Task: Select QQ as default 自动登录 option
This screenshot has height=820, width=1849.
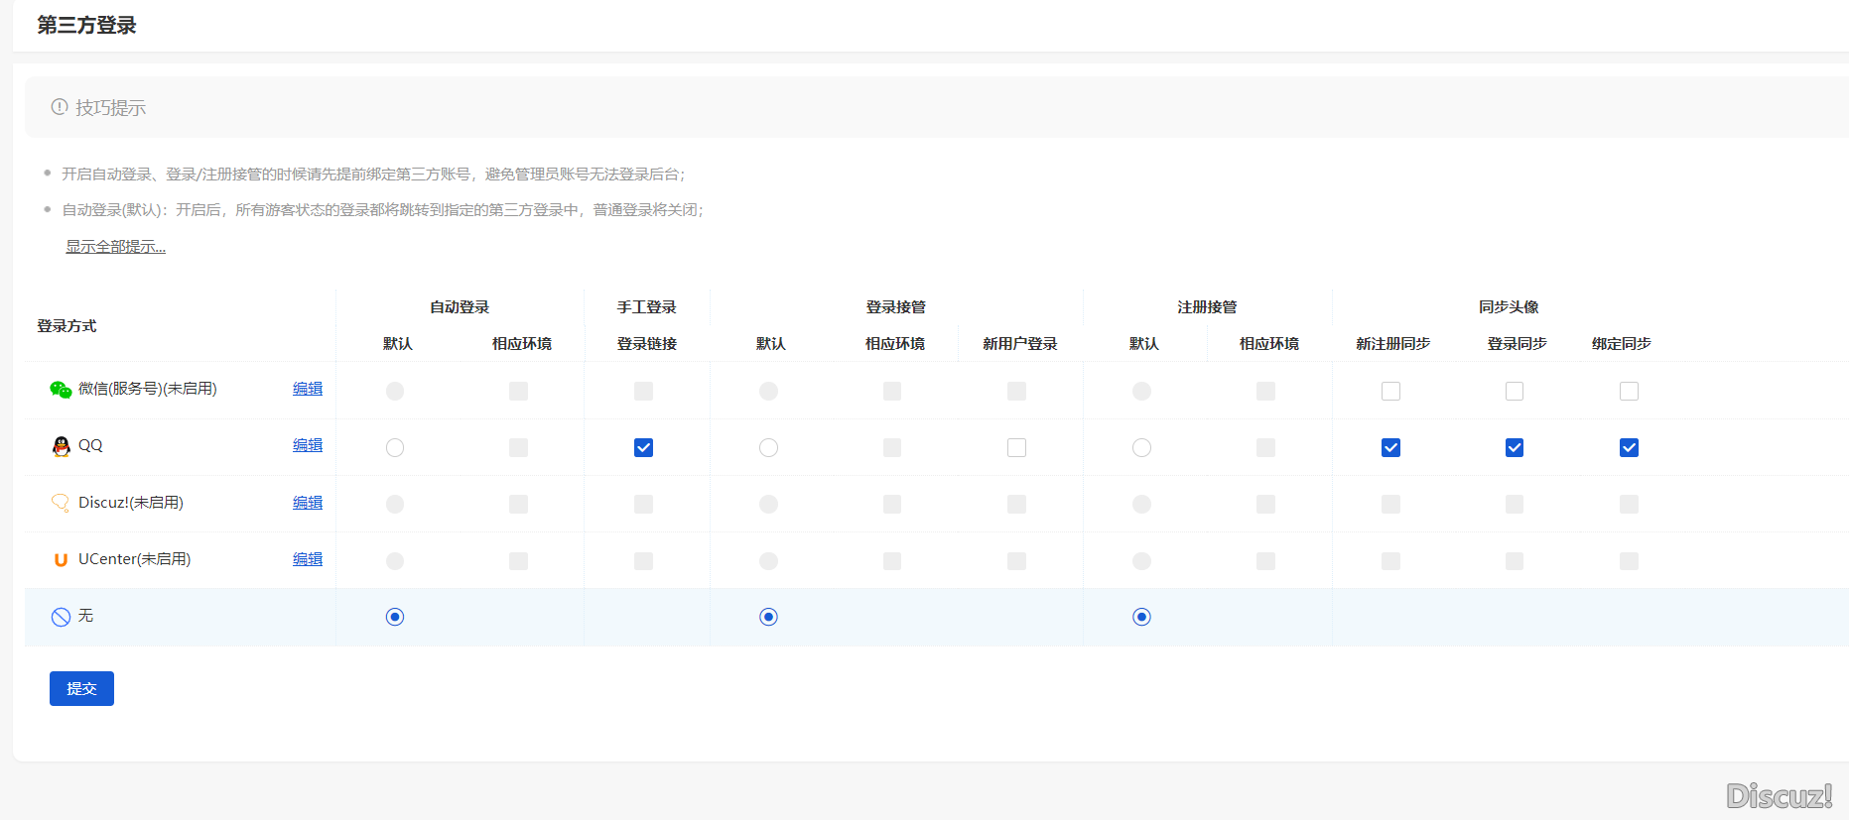Action: (x=395, y=448)
